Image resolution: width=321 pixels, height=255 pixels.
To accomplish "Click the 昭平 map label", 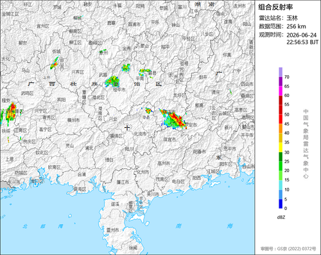I will coord(165,47).
